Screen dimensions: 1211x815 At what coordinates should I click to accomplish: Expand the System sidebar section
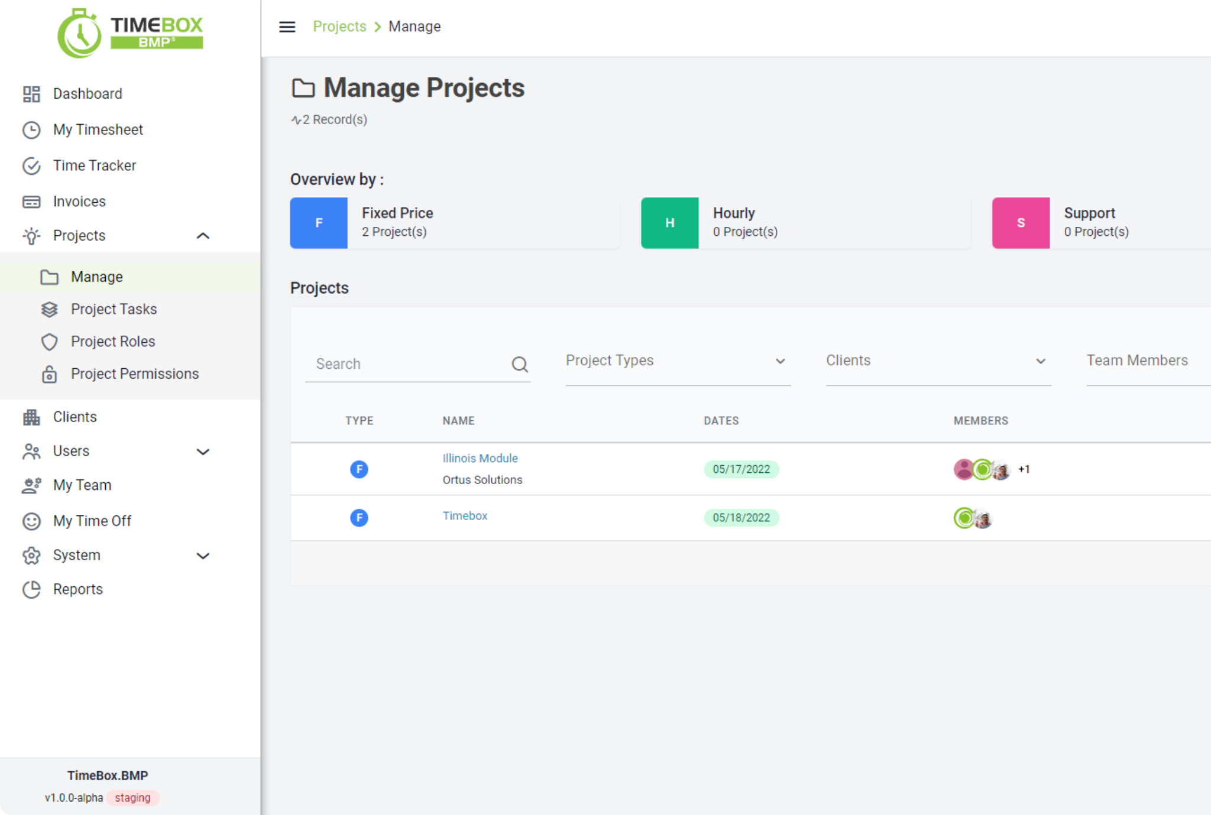tap(203, 556)
